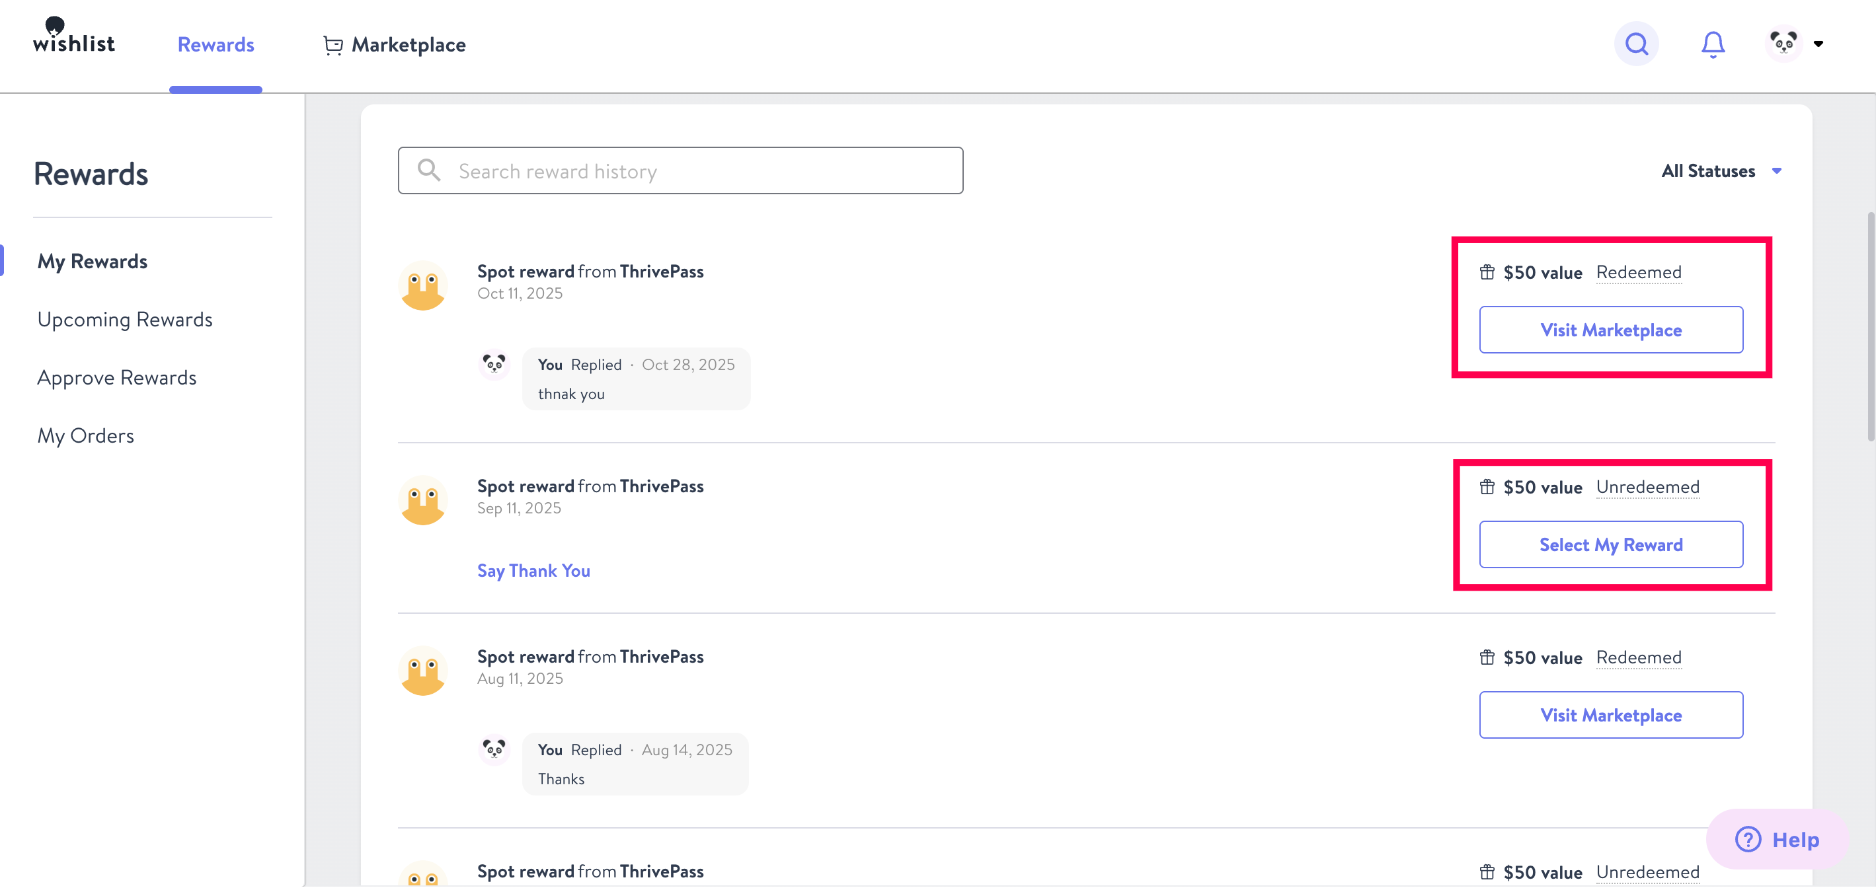Open My Orders in sidebar
This screenshot has width=1876, height=888.
85,436
